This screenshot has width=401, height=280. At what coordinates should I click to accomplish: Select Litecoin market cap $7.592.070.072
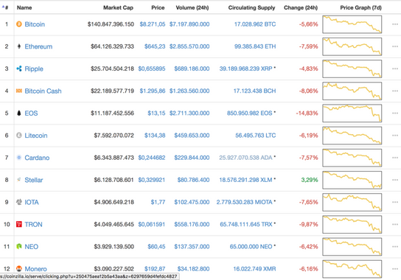114,136
